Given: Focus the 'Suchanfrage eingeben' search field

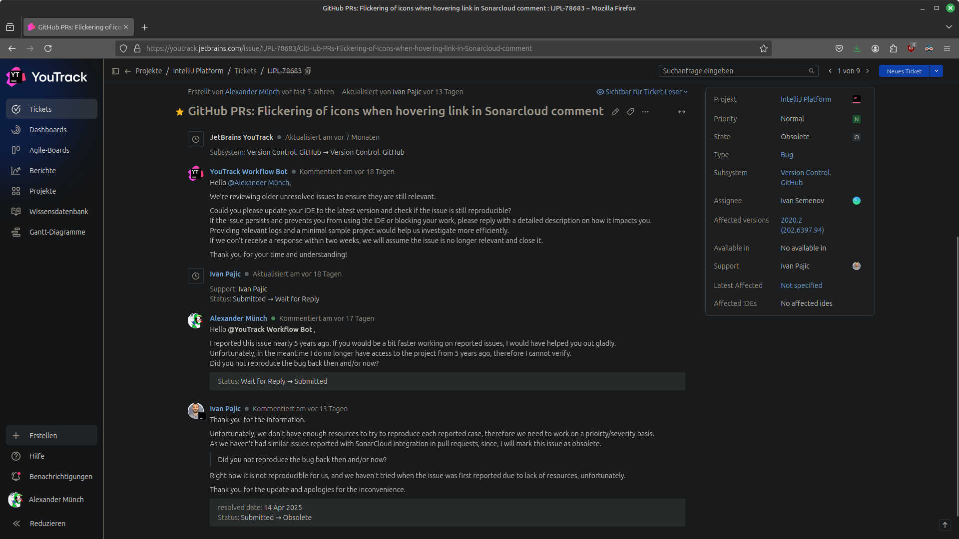Looking at the screenshot, I should tap(738, 71).
